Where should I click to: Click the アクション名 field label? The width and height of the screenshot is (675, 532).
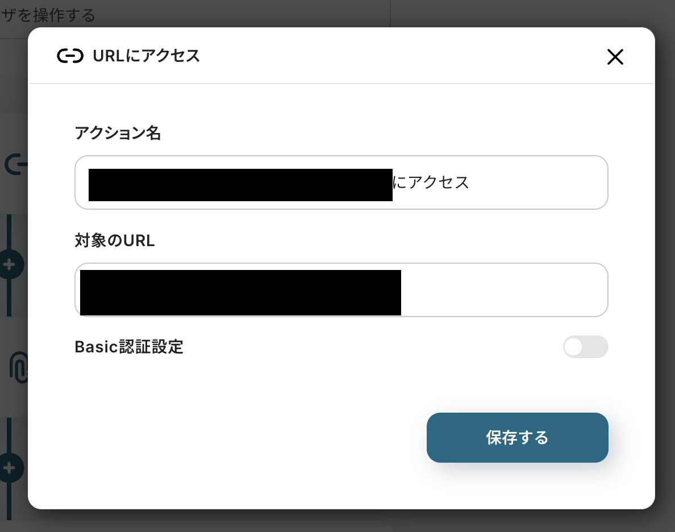click(x=118, y=132)
